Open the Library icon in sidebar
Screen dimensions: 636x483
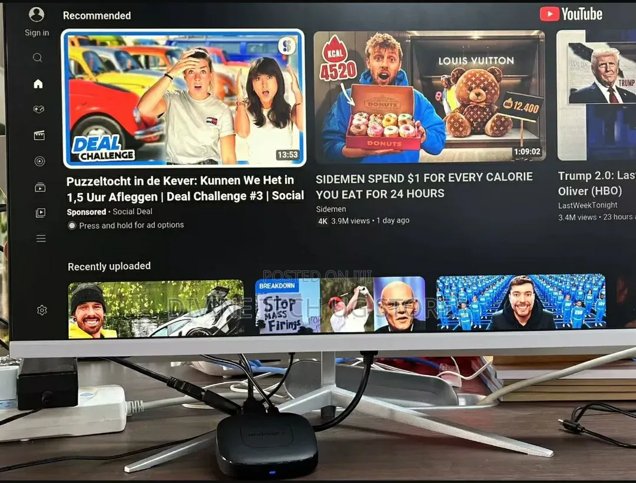point(41,212)
